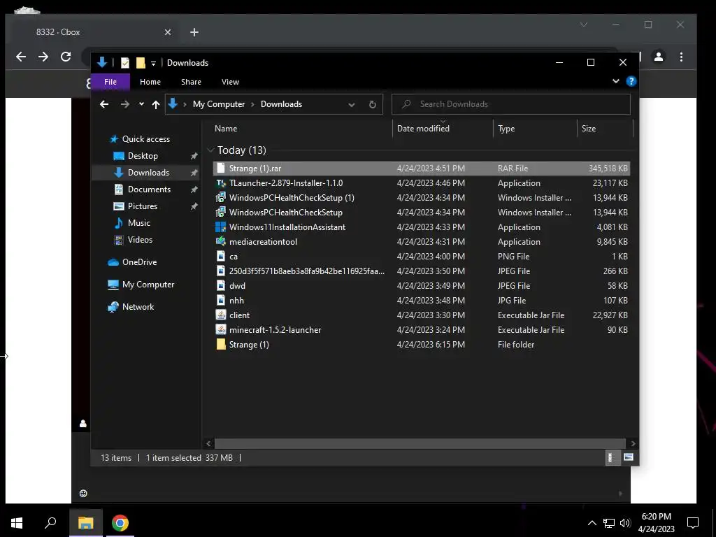Image resolution: width=716 pixels, height=537 pixels.
Task: Click the taskbar search magnifier icon
Action: click(x=50, y=522)
